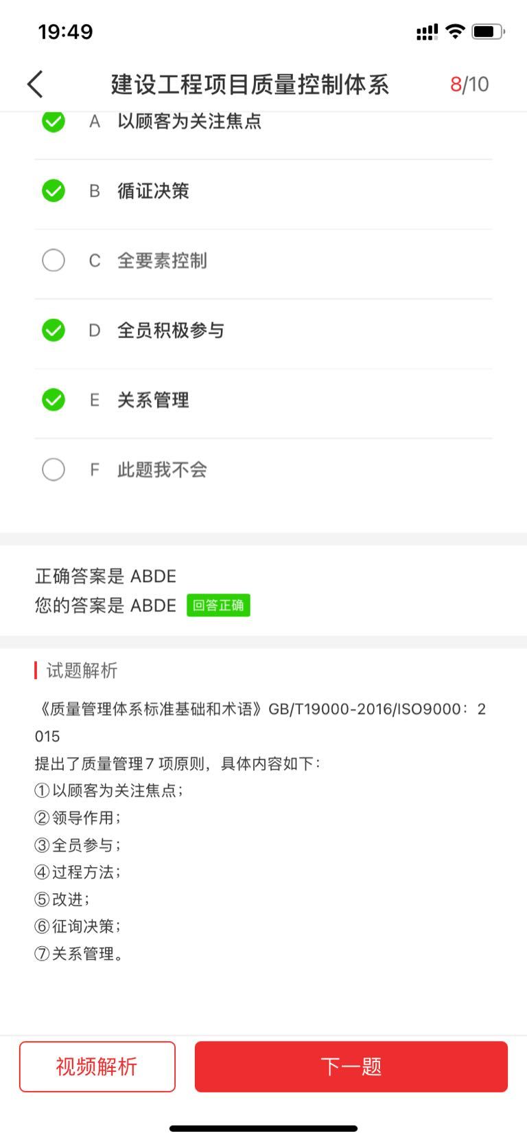This screenshot has height=1142, width=527.
Task: Tap the back arrow icon
Action: click(x=36, y=85)
